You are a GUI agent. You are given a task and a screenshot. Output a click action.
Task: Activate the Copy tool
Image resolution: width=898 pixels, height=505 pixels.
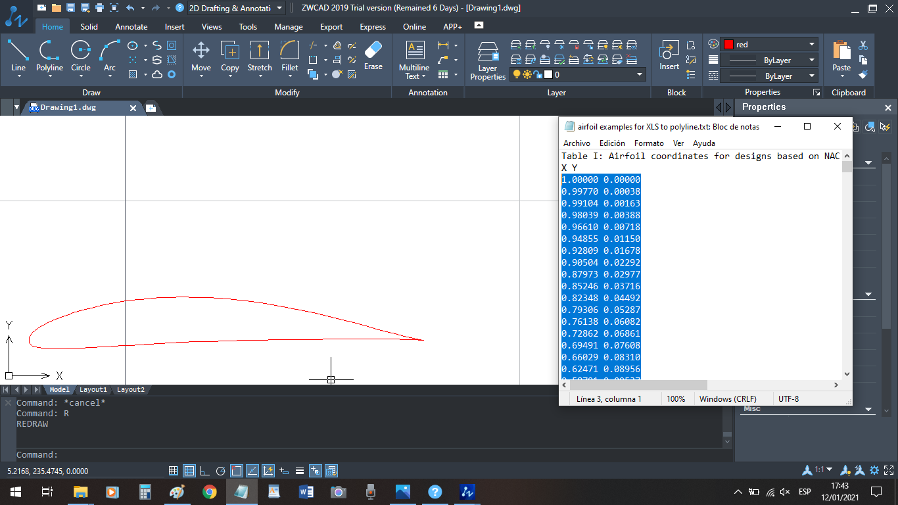coord(230,55)
